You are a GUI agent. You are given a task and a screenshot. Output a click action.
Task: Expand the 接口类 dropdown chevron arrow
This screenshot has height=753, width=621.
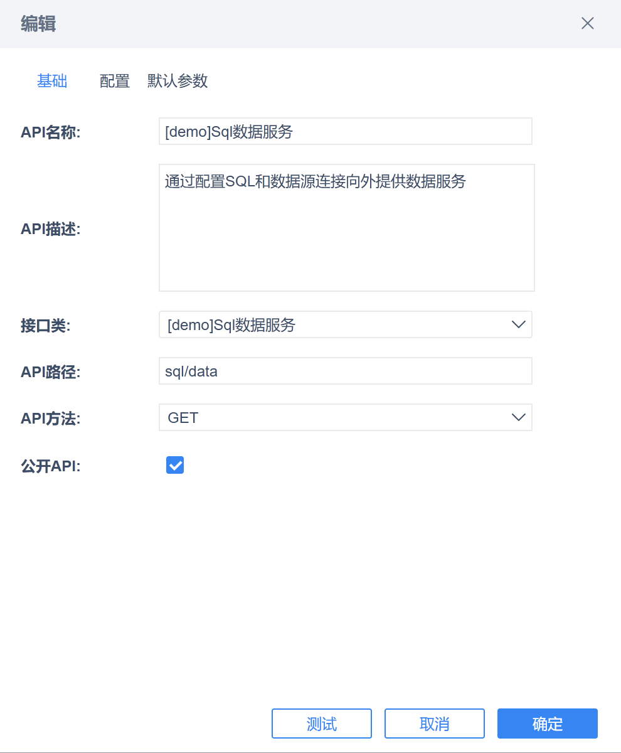[518, 324]
